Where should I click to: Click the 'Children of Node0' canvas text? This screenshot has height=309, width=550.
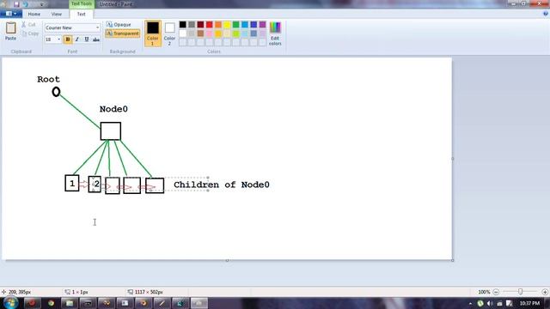222,185
